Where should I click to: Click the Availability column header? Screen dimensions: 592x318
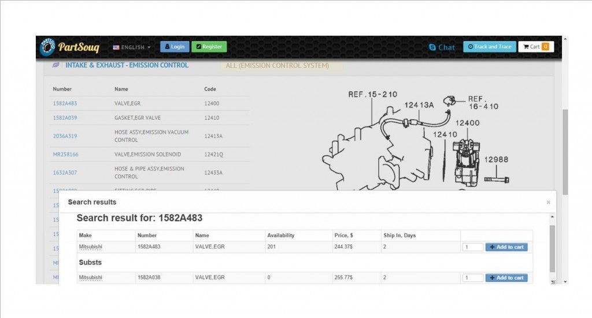tap(280, 235)
